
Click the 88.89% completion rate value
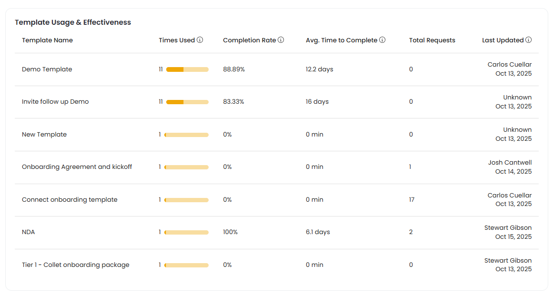(x=234, y=69)
